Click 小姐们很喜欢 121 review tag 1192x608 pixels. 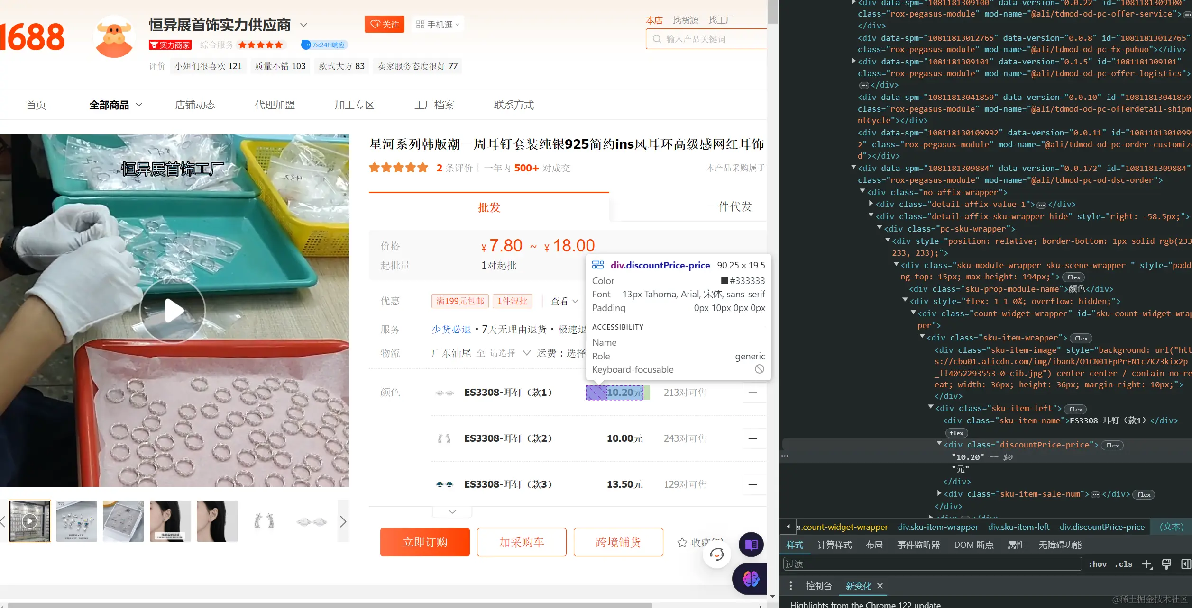click(208, 66)
